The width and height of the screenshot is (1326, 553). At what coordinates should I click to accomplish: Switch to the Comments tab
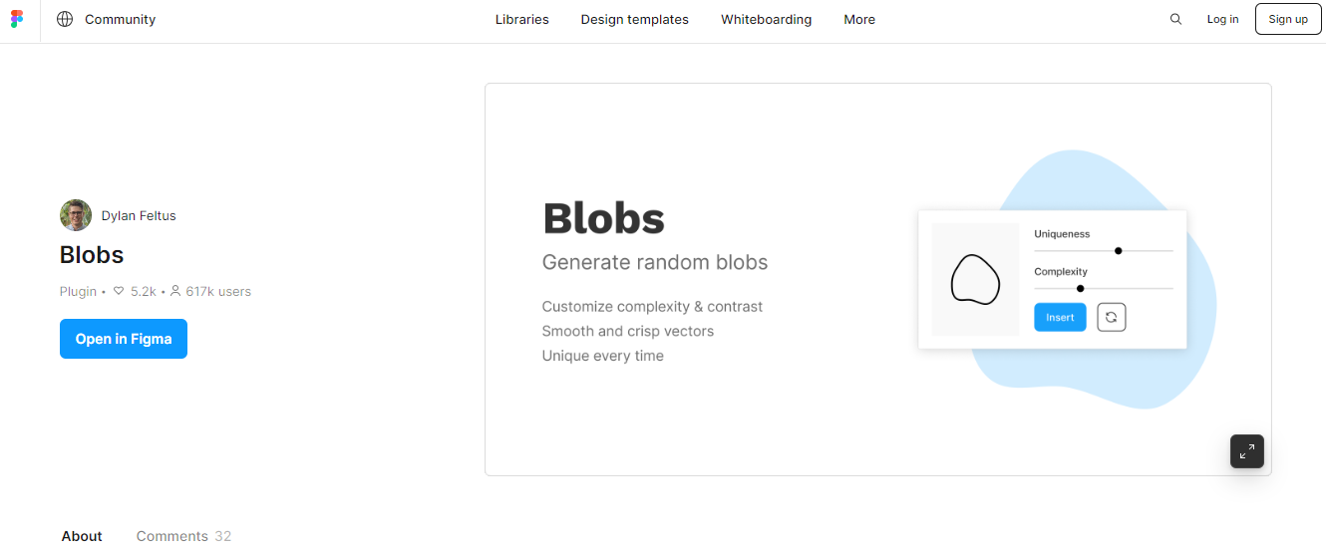pyautogui.click(x=183, y=536)
